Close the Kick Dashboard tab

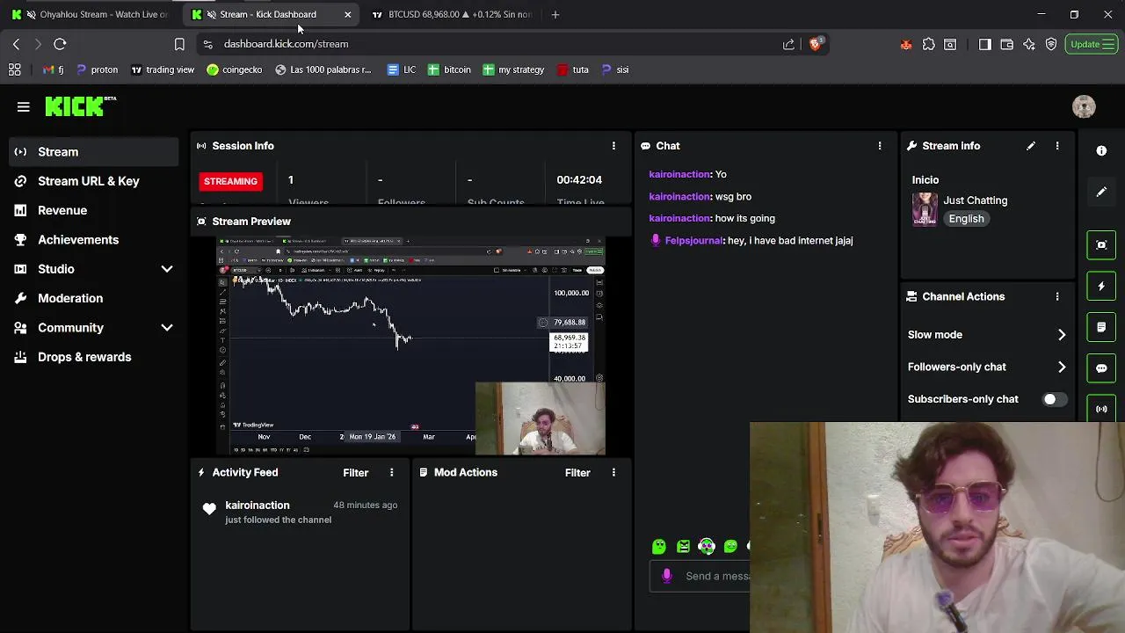[x=348, y=14]
